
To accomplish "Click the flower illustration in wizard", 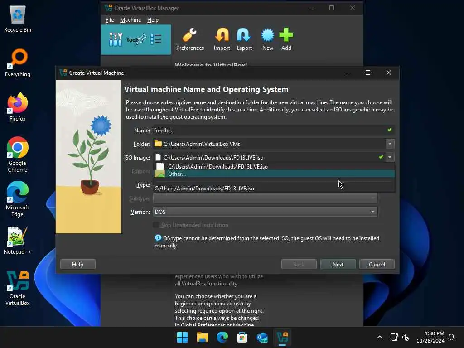I will pos(88,156).
